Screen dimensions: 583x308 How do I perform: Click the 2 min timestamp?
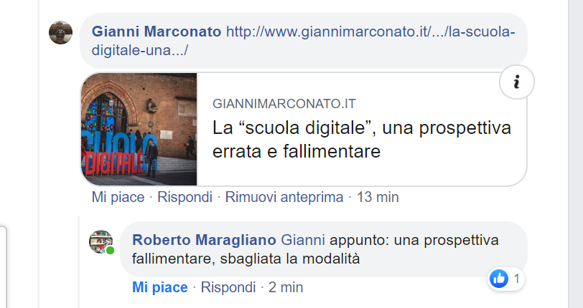click(x=286, y=287)
